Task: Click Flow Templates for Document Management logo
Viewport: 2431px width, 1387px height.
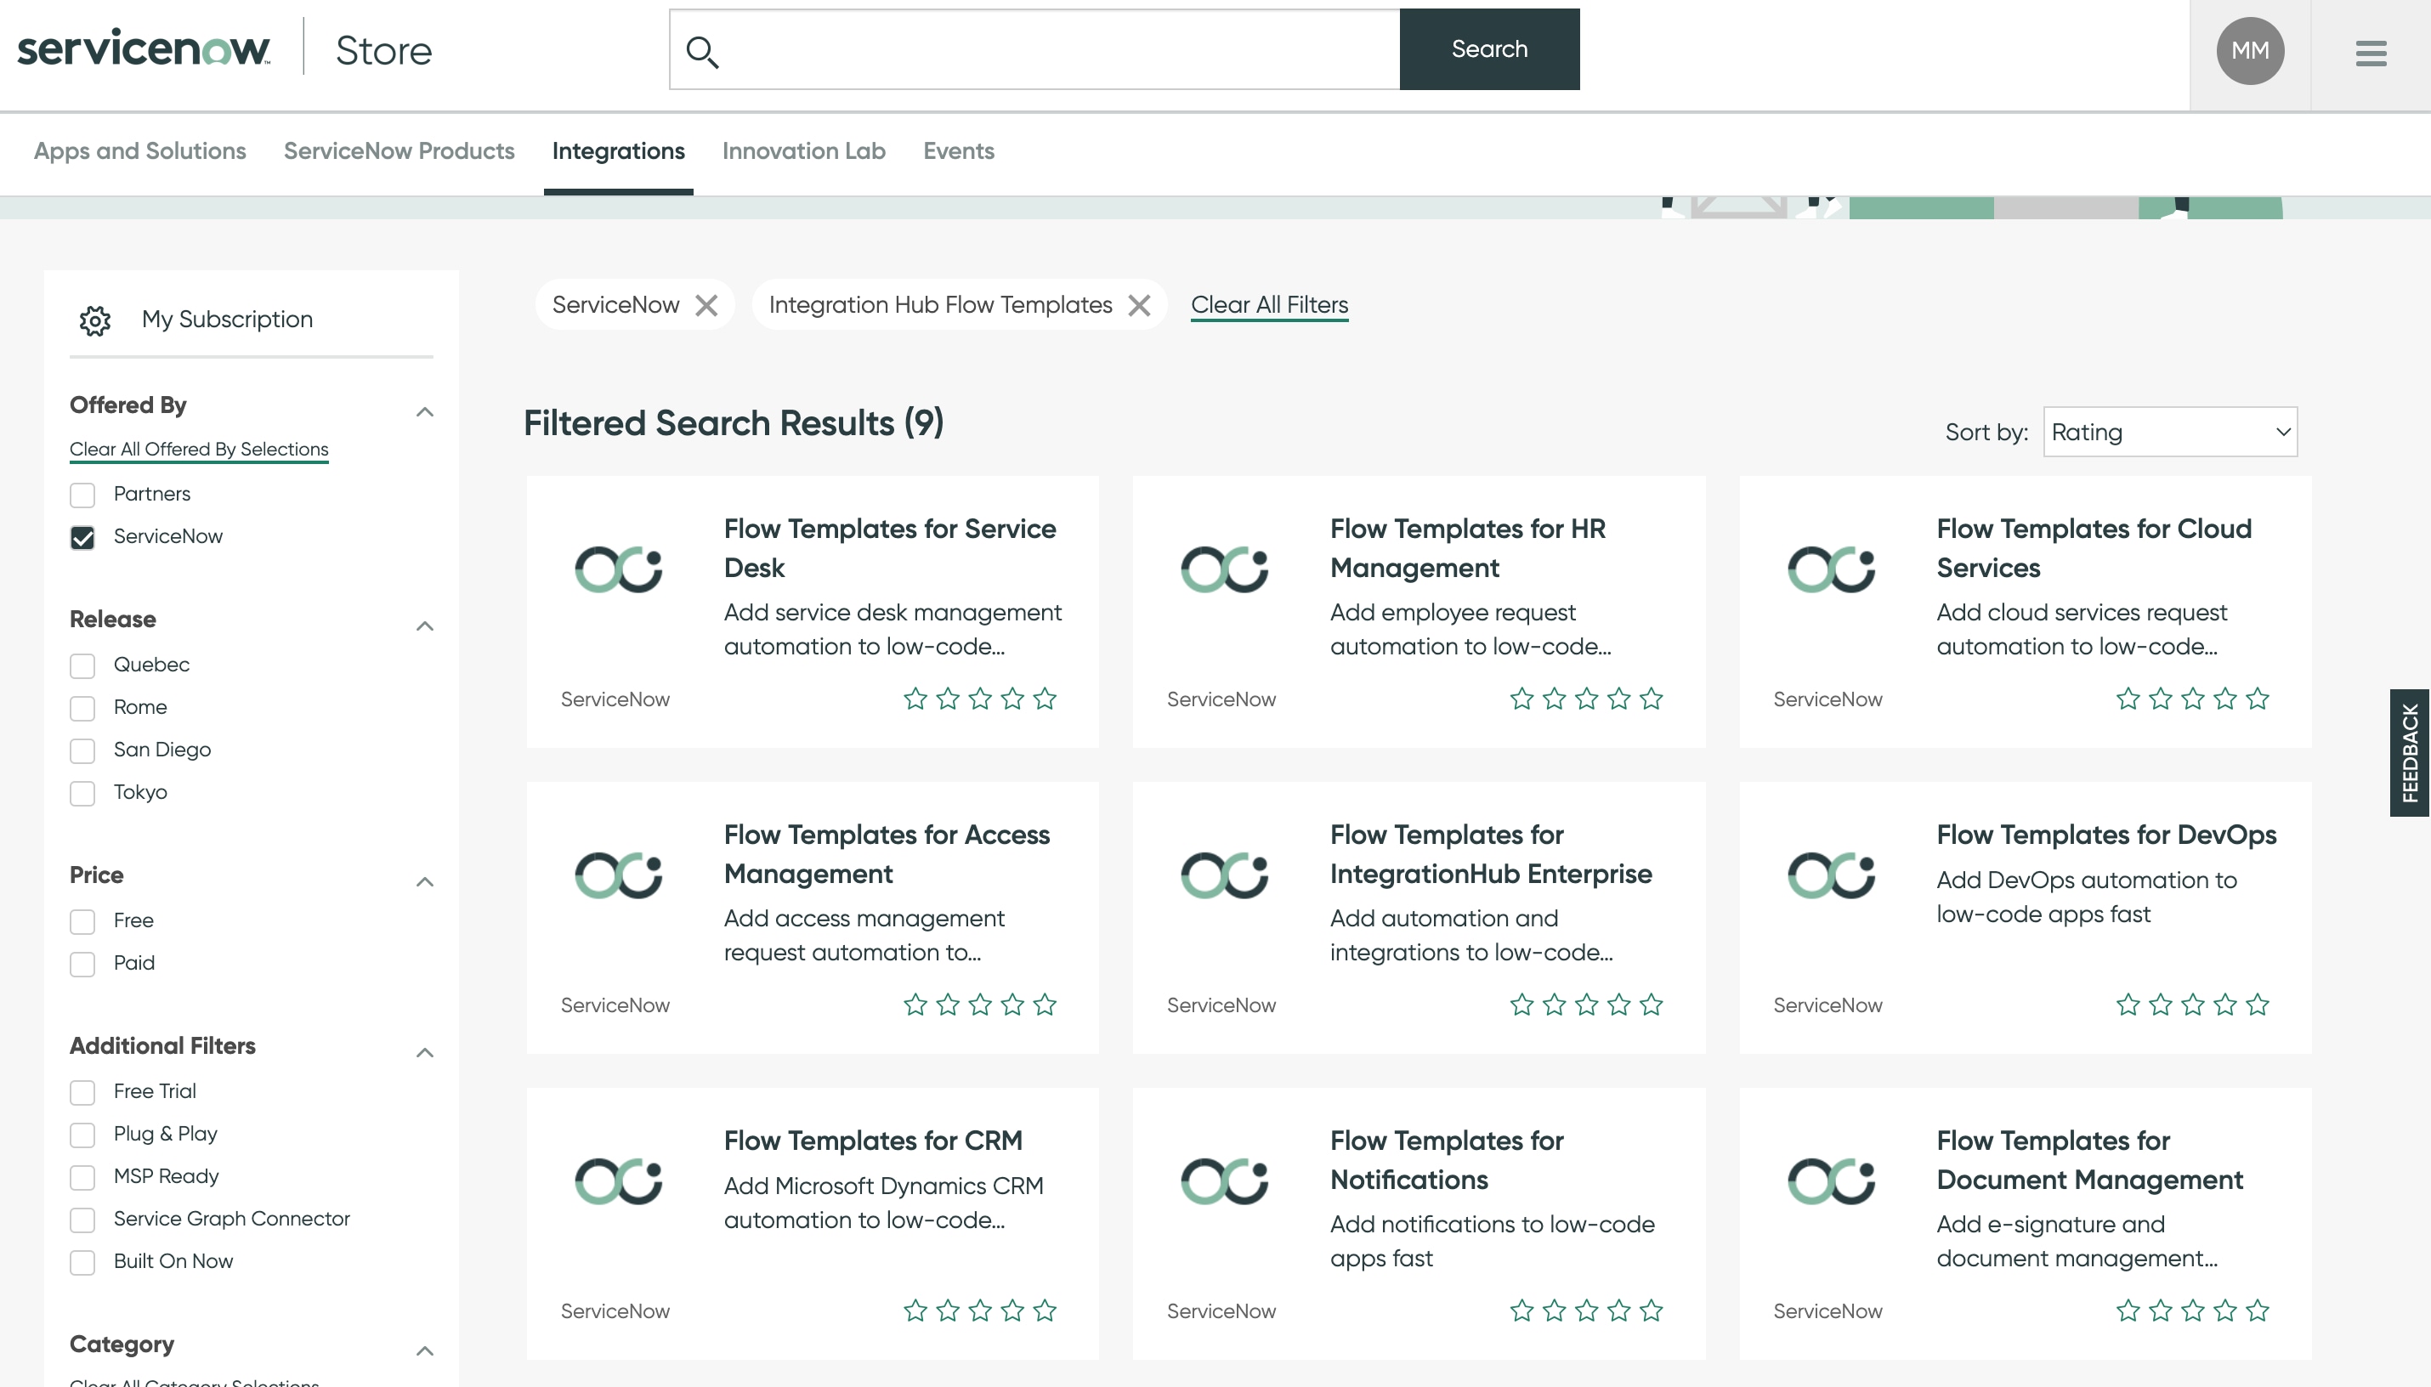Action: 1831,1181
